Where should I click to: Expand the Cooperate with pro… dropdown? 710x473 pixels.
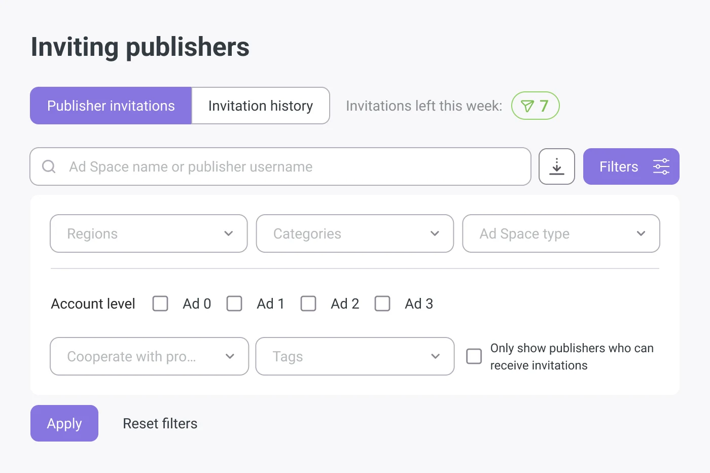pyautogui.click(x=150, y=356)
